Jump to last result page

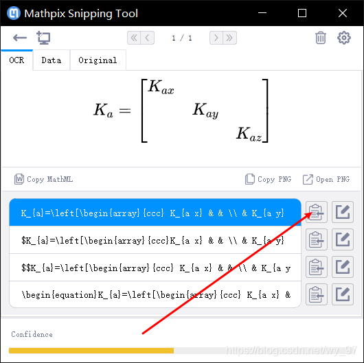click(229, 38)
